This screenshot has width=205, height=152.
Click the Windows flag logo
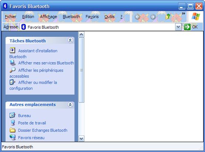click(196, 17)
